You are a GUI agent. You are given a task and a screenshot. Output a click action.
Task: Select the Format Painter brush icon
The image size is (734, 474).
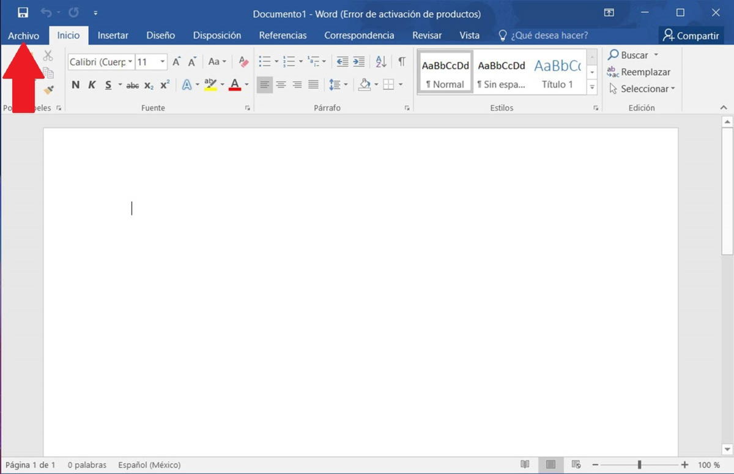(48, 90)
